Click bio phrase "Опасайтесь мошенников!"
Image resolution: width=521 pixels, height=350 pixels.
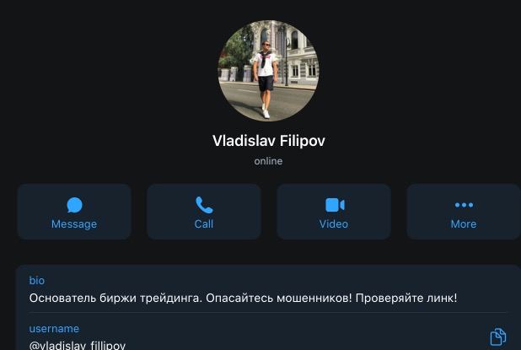point(279,299)
